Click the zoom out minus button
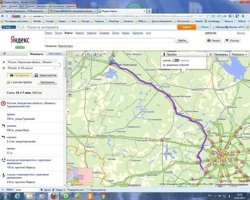 [x=70, y=68]
